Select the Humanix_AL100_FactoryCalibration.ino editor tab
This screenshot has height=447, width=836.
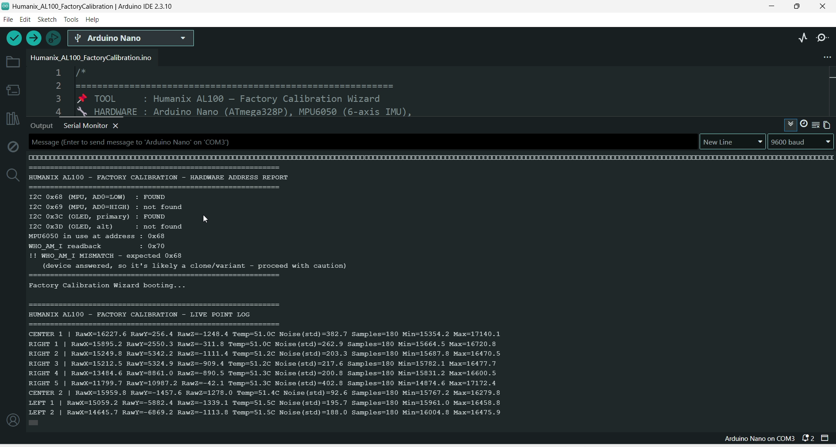tap(91, 58)
